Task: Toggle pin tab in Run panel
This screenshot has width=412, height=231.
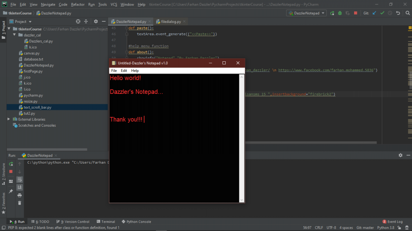Action: [11, 191]
